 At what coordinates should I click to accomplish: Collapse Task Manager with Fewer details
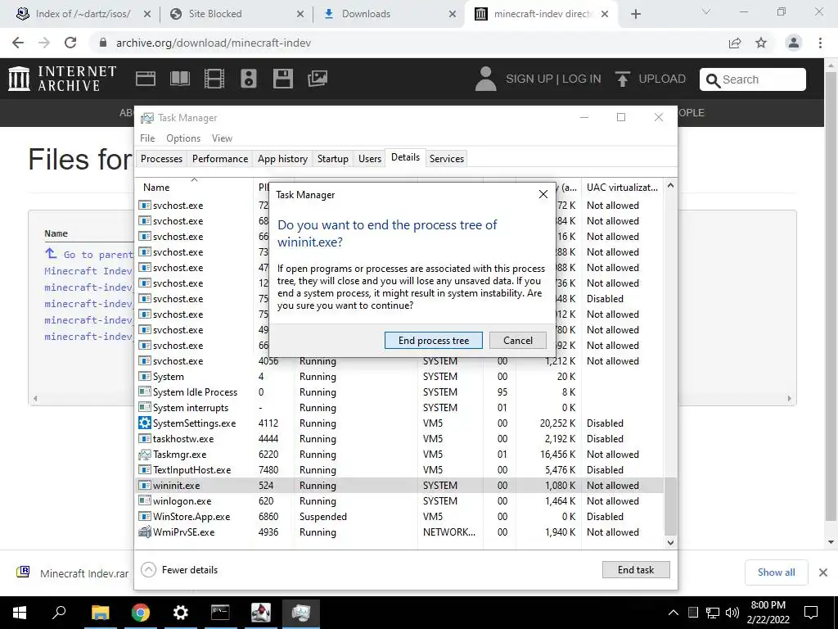179,570
